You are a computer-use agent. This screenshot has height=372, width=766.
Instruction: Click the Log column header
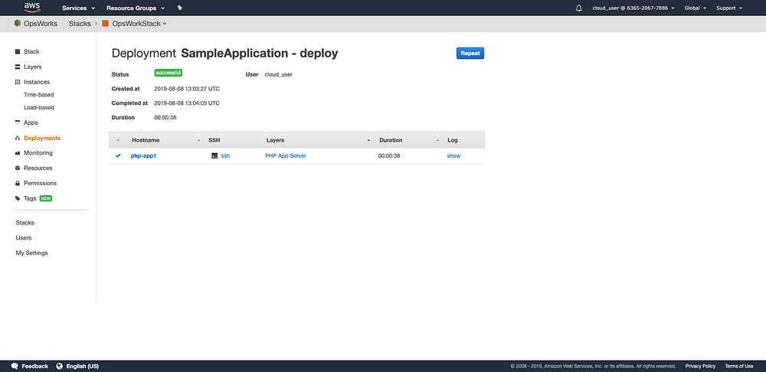tap(453, 140)
